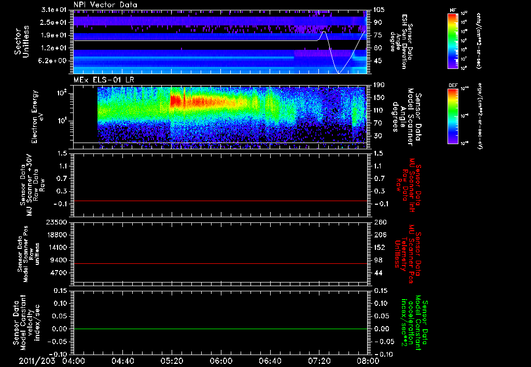
Task: Click the 06:00 time axis label
Action: [x=221, y=361]
